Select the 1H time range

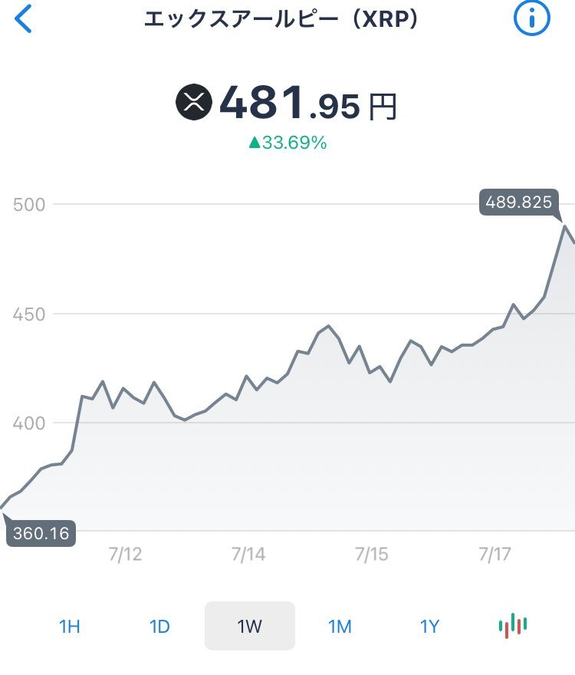[69, 627]
